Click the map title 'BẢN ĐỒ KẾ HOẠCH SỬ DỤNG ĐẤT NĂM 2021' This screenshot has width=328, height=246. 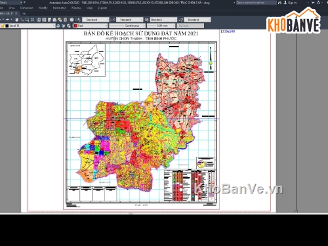pos(141,33)
